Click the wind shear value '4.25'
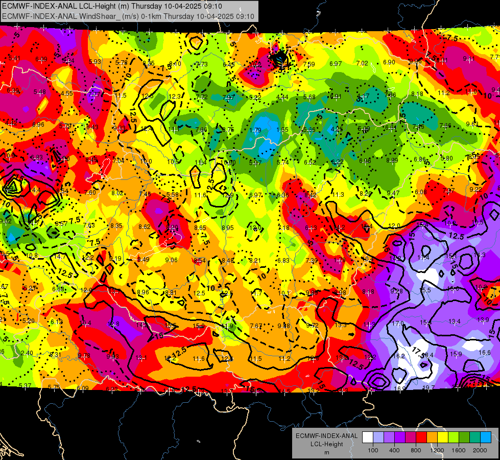 (337, 129)
